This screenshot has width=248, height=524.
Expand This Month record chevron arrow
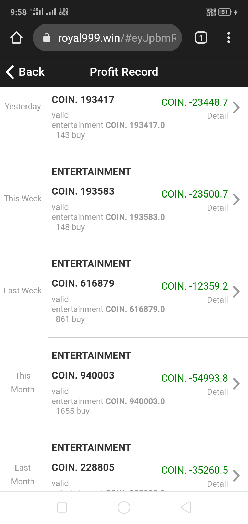[x=236, y=384]
